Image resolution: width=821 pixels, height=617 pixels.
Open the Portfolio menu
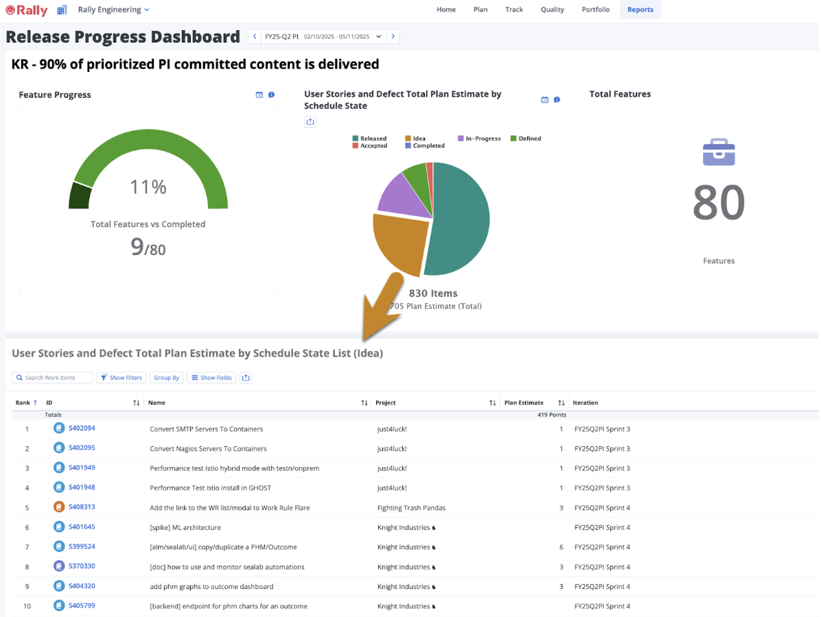[595, 10]
